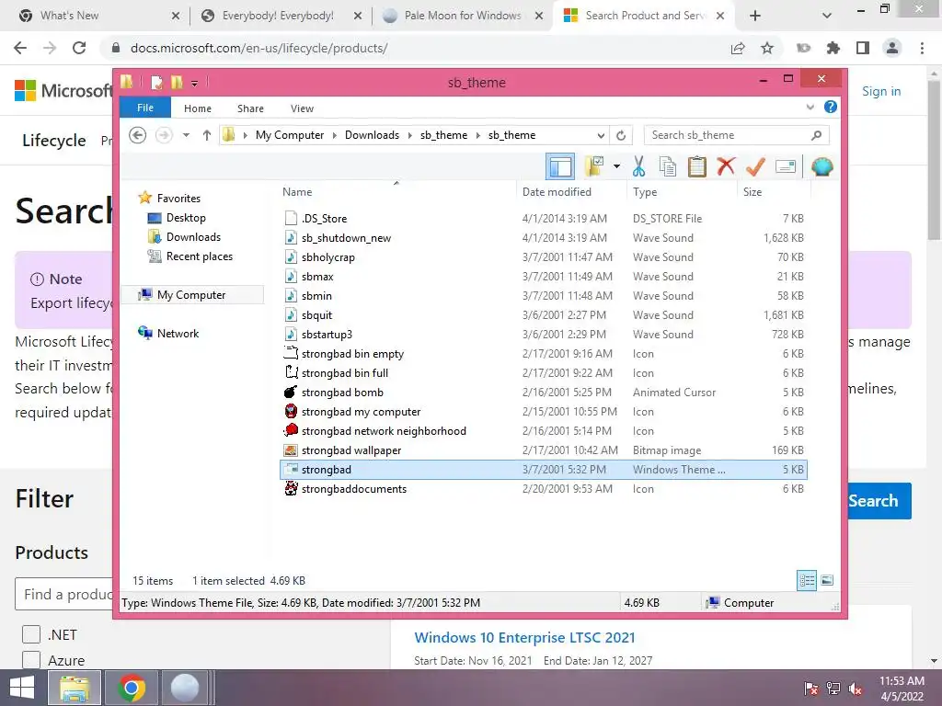Open the Customize Quick Access Toolbar dropdown
Image resolution: width=942 pixels, height=706 pixels.
195,83
